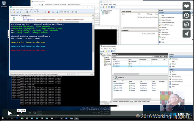The image size is (194, 121).
Task: Click the round expand chevron beside Nodes search
Action: click(x=167, y=56)
